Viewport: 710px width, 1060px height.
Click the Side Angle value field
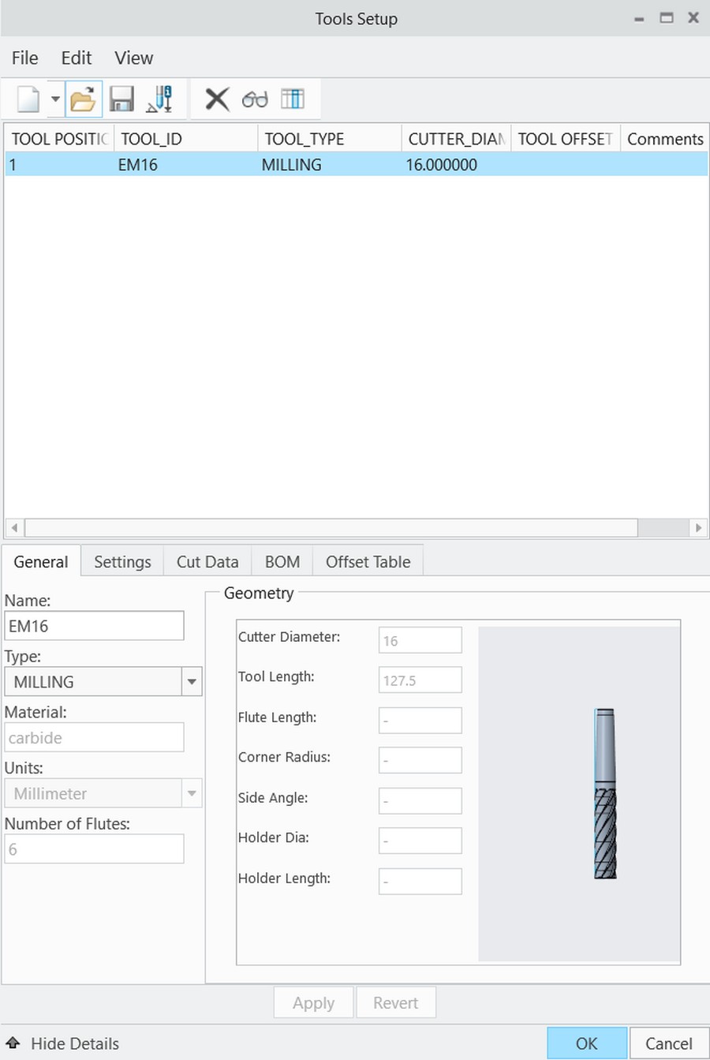coord(420,800)
